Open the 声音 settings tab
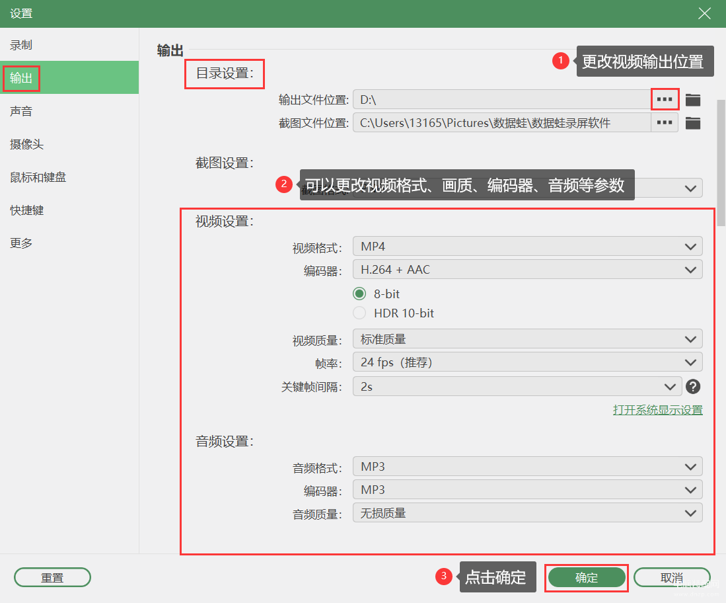Screen dimensions: 726x603 click(x=69, y=111)
